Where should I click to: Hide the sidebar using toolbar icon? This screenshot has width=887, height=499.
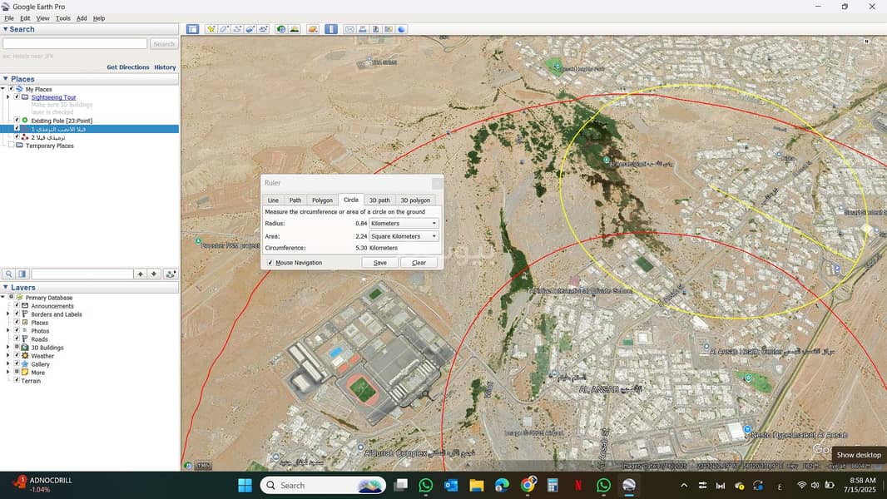pos(192,29)
